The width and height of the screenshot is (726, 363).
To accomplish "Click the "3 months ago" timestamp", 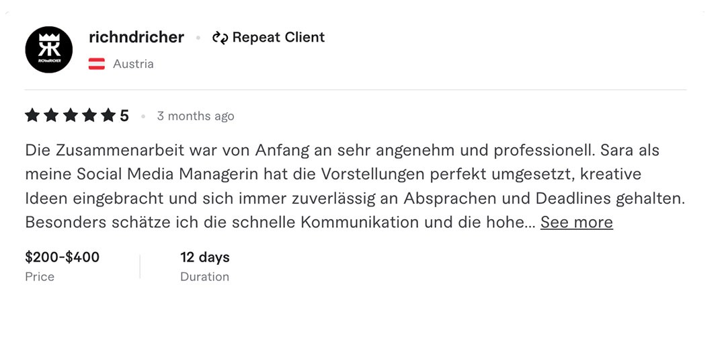I will point(196,116).
